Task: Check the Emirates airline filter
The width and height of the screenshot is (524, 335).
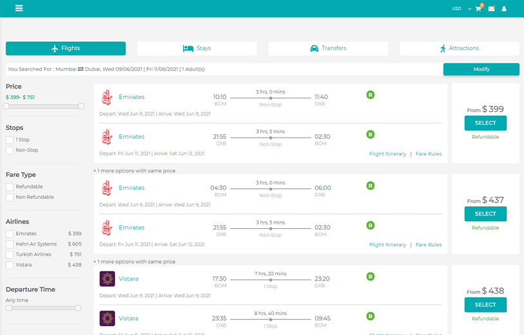Action: [x=10, y=234]
